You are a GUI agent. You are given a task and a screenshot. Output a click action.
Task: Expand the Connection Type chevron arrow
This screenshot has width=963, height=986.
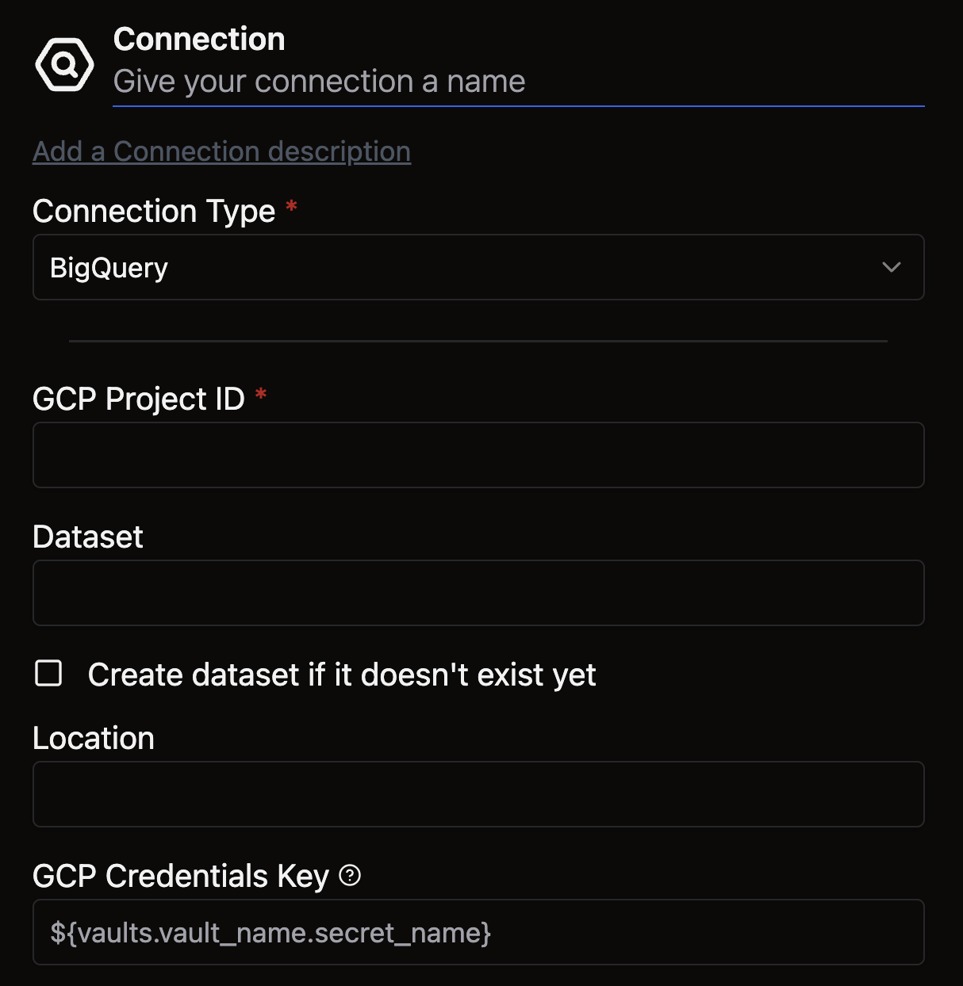point(892,267)
